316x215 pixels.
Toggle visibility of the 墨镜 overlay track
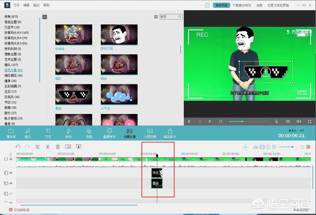click(11, 183)
